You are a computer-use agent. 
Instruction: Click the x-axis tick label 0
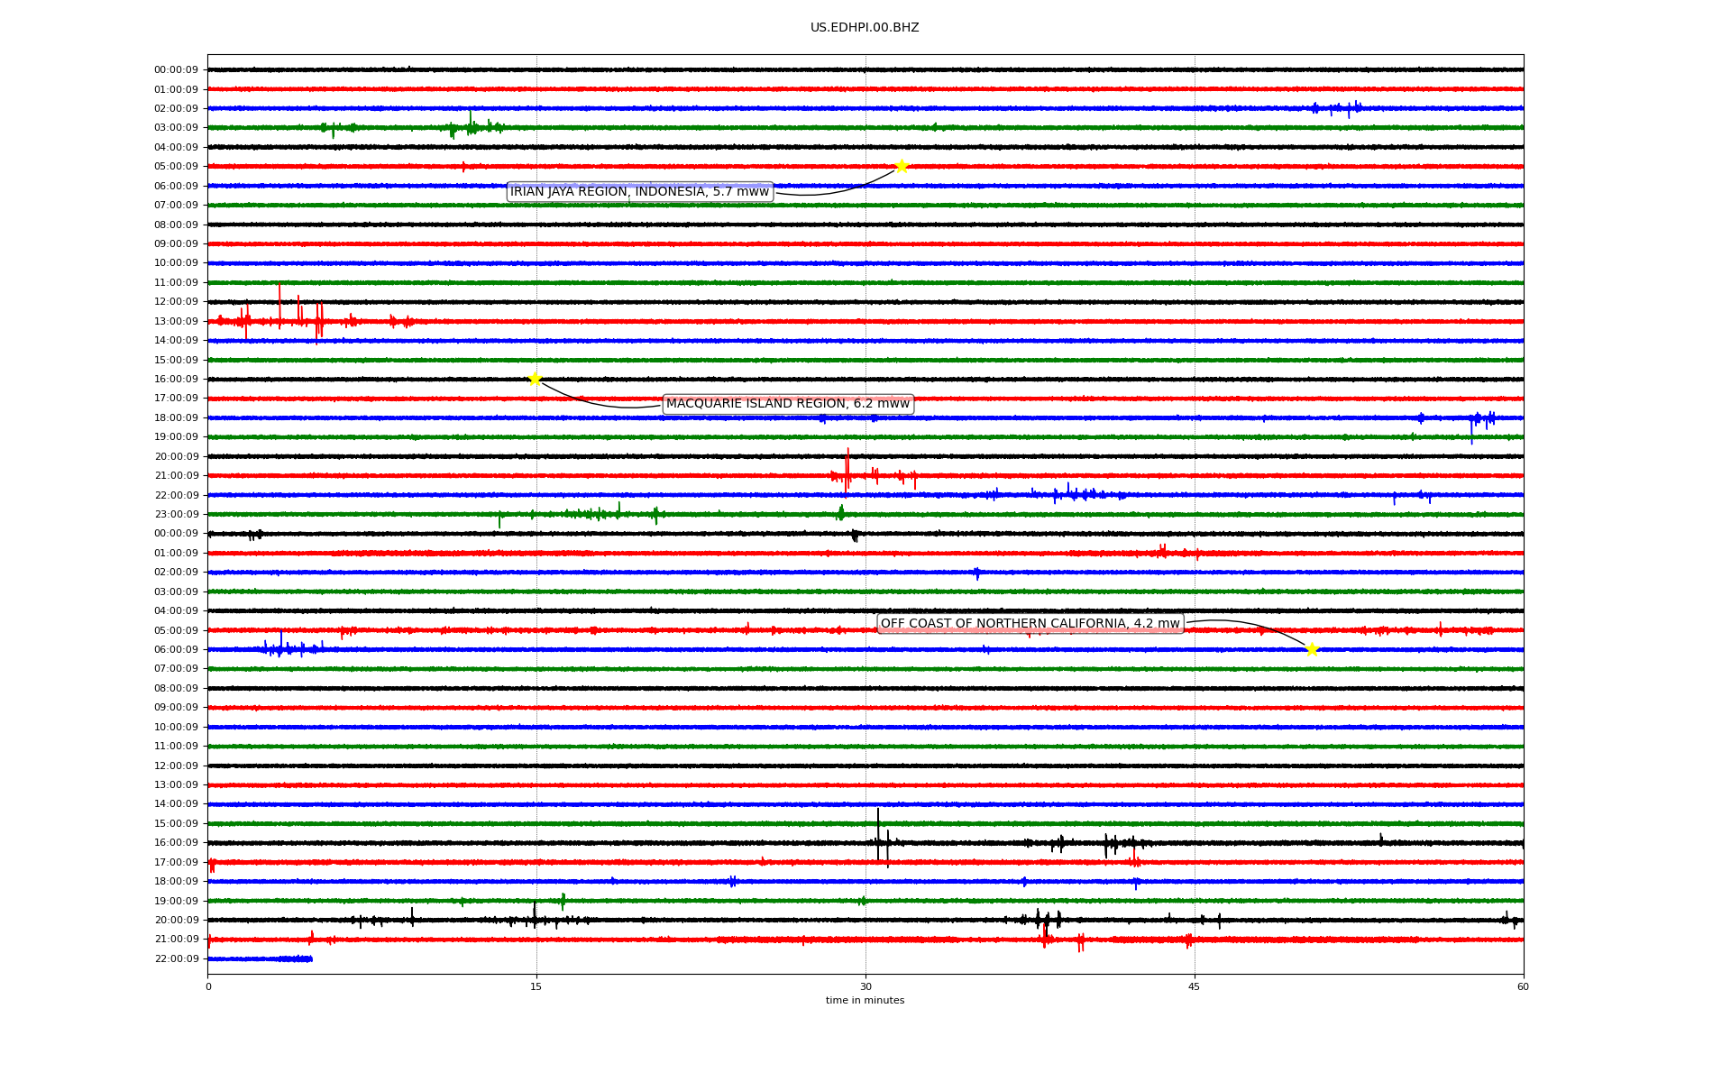[208, 986]
